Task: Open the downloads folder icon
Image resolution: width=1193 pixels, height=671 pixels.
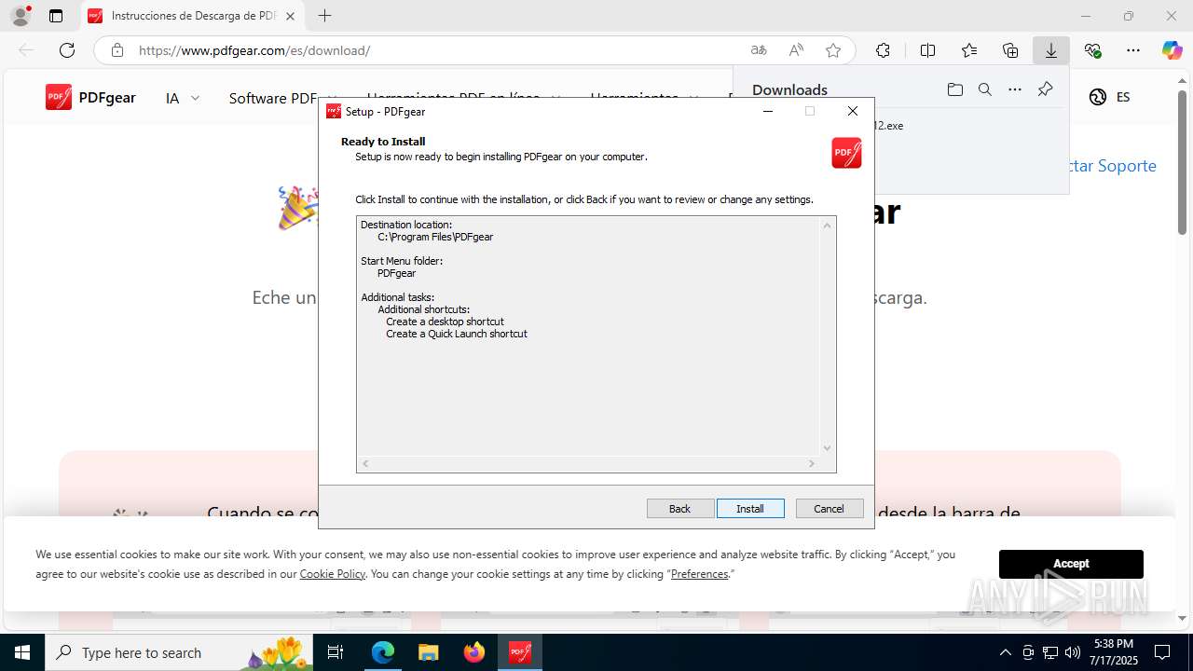Action: (955, 89)
